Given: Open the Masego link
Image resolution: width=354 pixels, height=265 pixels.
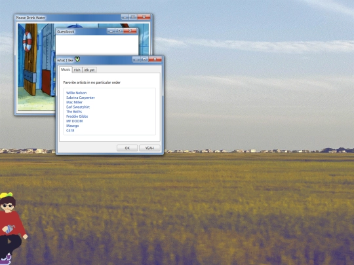Looking at the screenshot, I should point(73,126).
